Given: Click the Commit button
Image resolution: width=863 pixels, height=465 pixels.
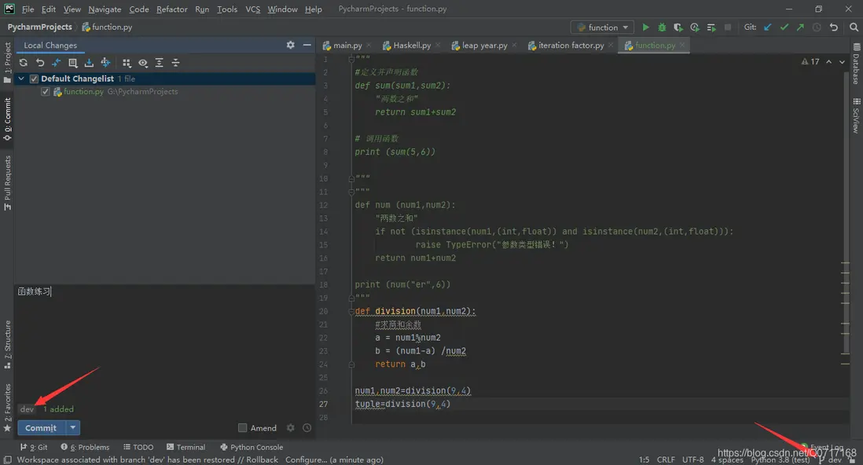Looking at the screenshot, I should pos(41,428).
